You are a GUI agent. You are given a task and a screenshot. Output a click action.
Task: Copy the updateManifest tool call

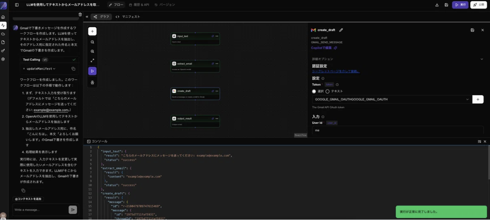tap(73, 69)
